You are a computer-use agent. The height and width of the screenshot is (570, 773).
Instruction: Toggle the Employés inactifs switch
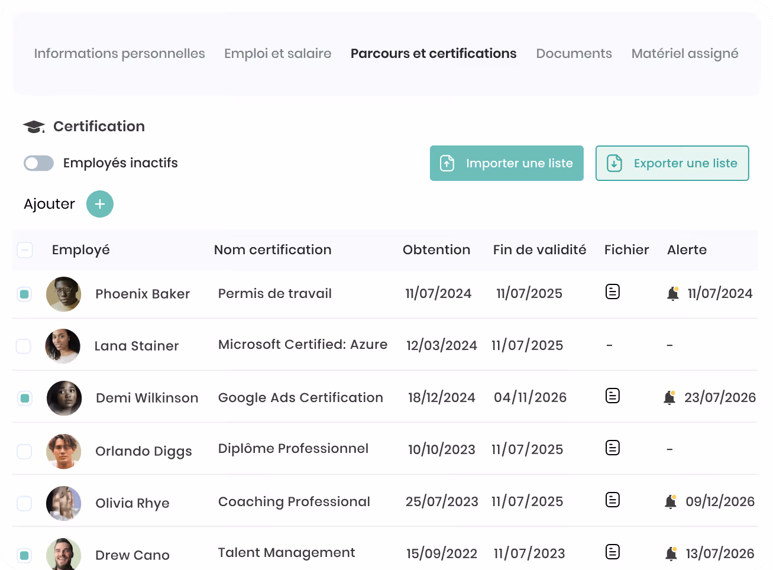tap(38, 163)
